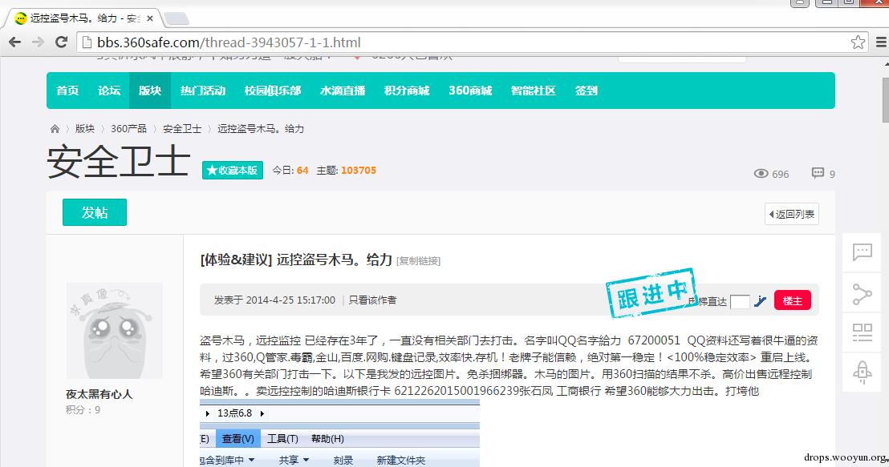Image resolution: width=889 pixels, height=467 pixels.
Task: Click the 安全卫士 forum heading
Action: coord(119,161)
